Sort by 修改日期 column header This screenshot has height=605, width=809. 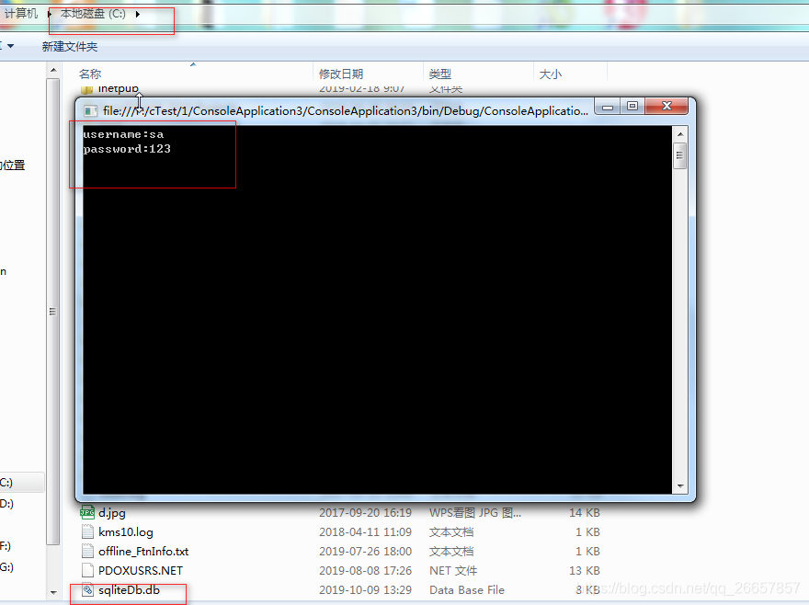coord(341,74)
